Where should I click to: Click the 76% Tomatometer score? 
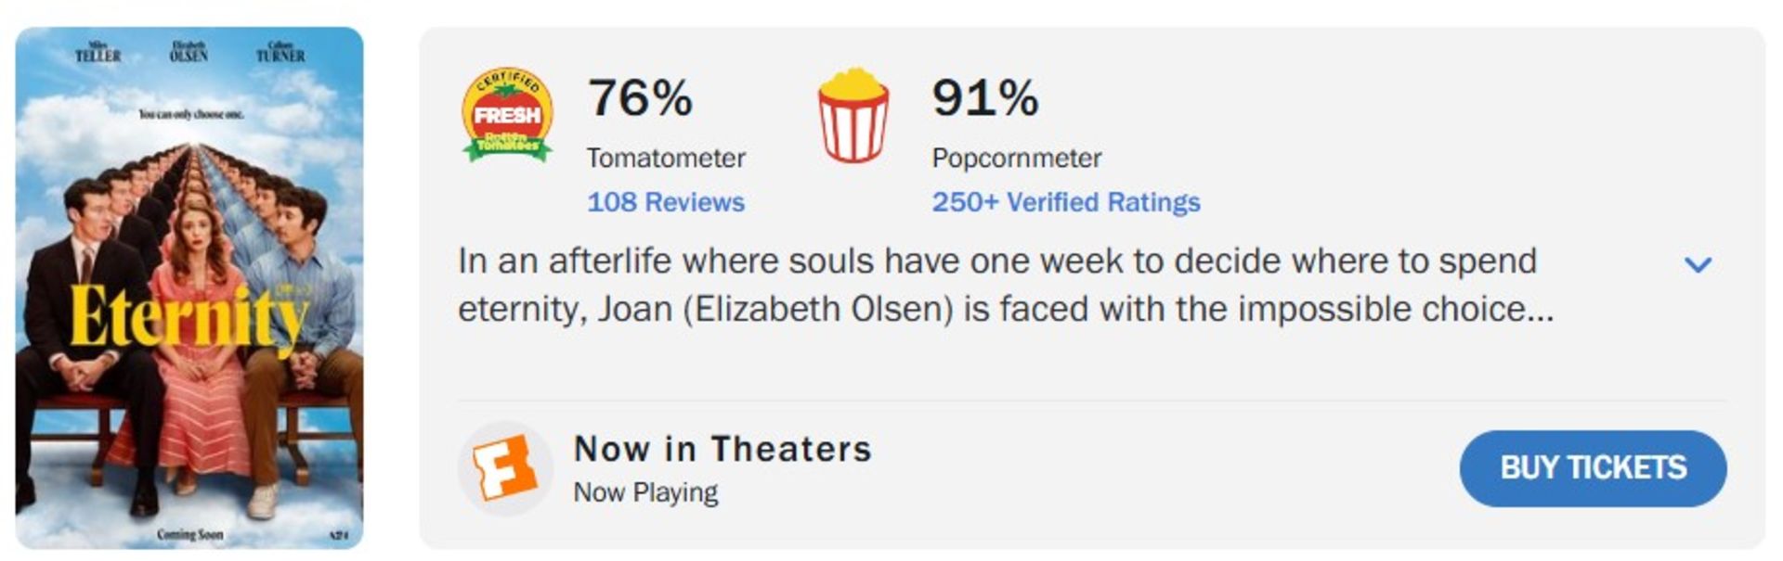coord(640,97)
